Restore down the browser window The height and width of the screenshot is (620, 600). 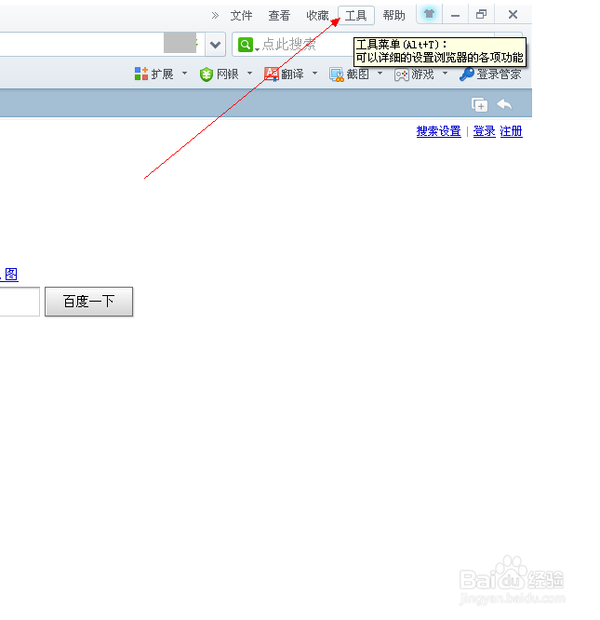pos(481,15)
